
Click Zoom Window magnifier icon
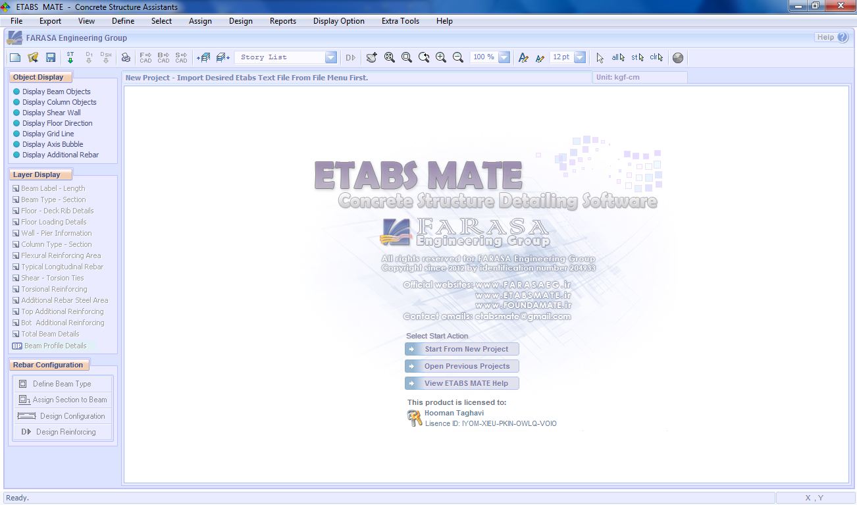407,58
